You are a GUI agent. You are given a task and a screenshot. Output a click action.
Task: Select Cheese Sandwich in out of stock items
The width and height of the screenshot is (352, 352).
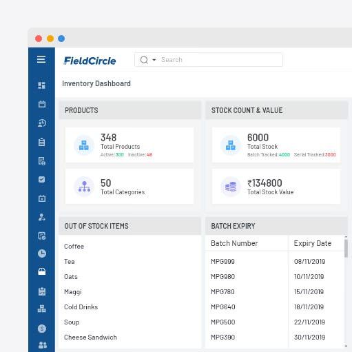[90, 338]
